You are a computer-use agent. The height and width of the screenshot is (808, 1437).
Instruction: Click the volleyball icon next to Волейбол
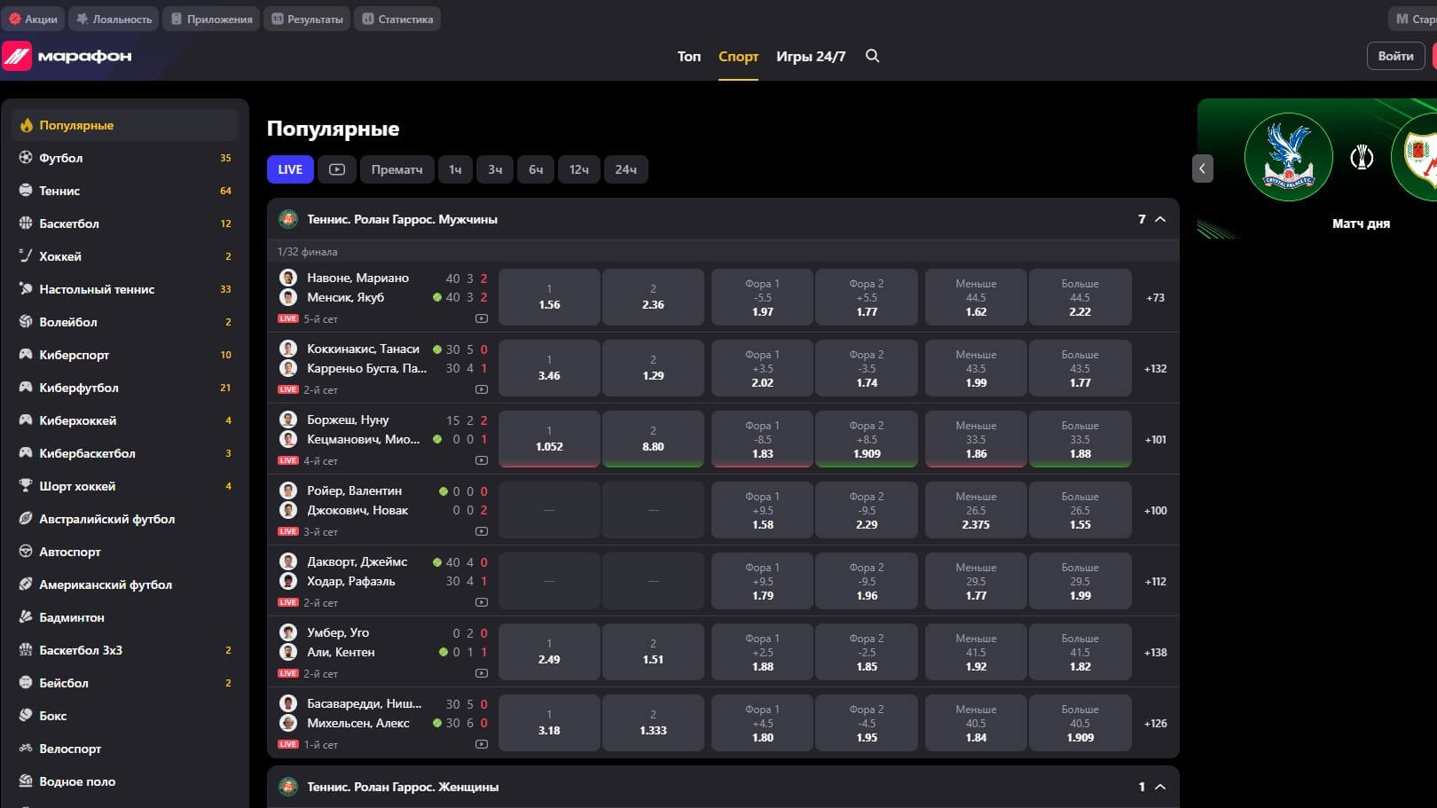(x=26, y=322)
